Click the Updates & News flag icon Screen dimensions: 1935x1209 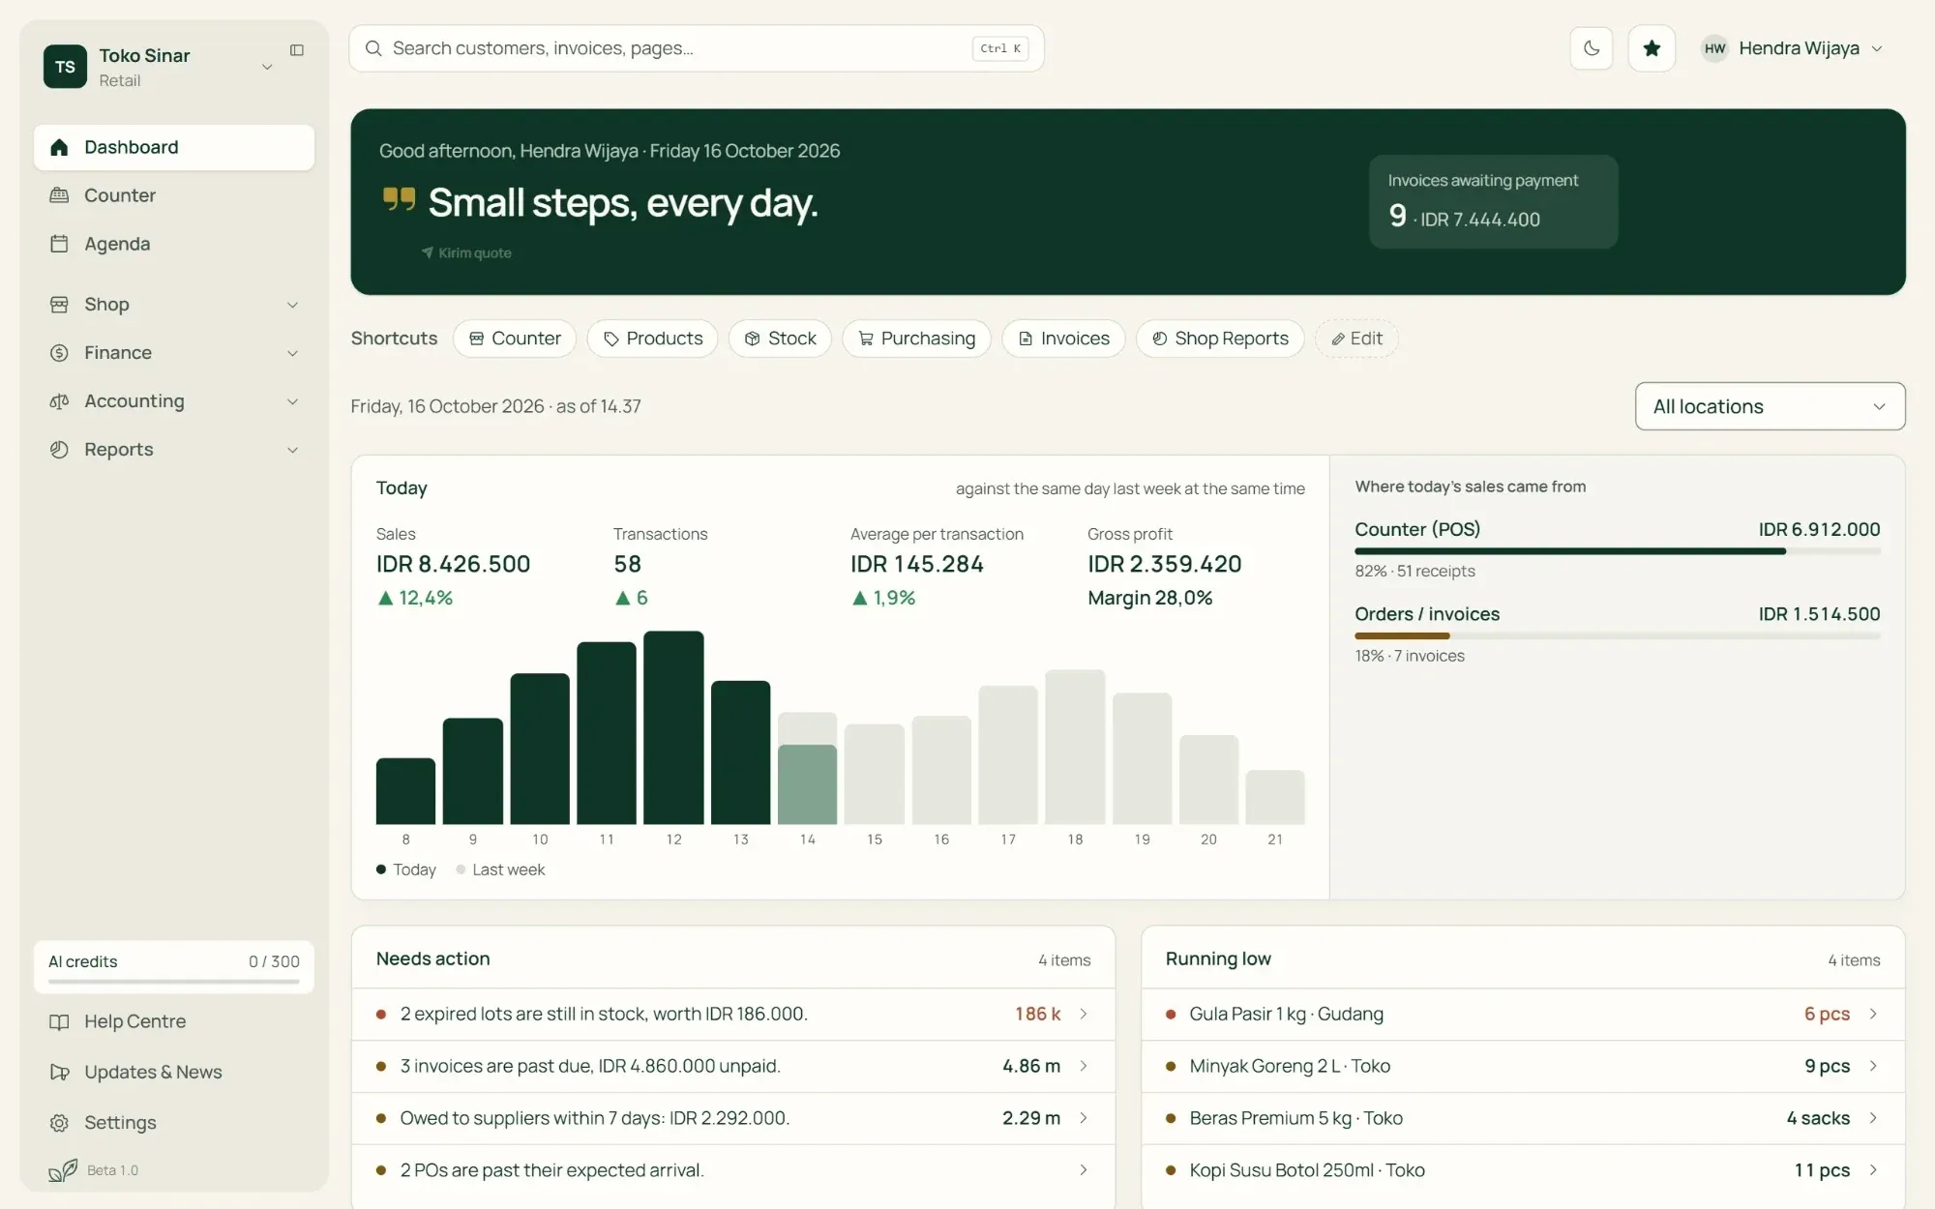coord(59,1073)
